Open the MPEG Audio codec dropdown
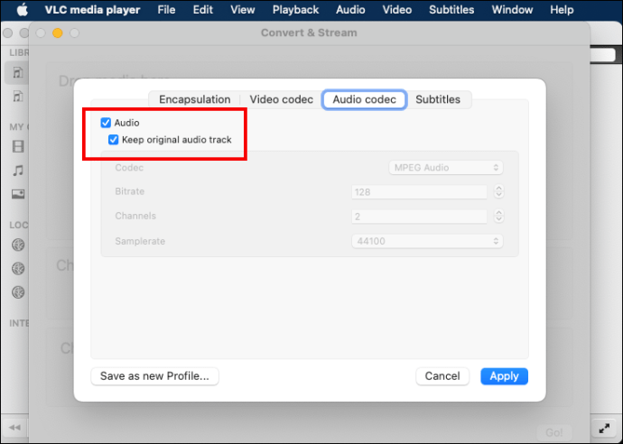The height and width of the screenshot is (444, 623). 446,168
